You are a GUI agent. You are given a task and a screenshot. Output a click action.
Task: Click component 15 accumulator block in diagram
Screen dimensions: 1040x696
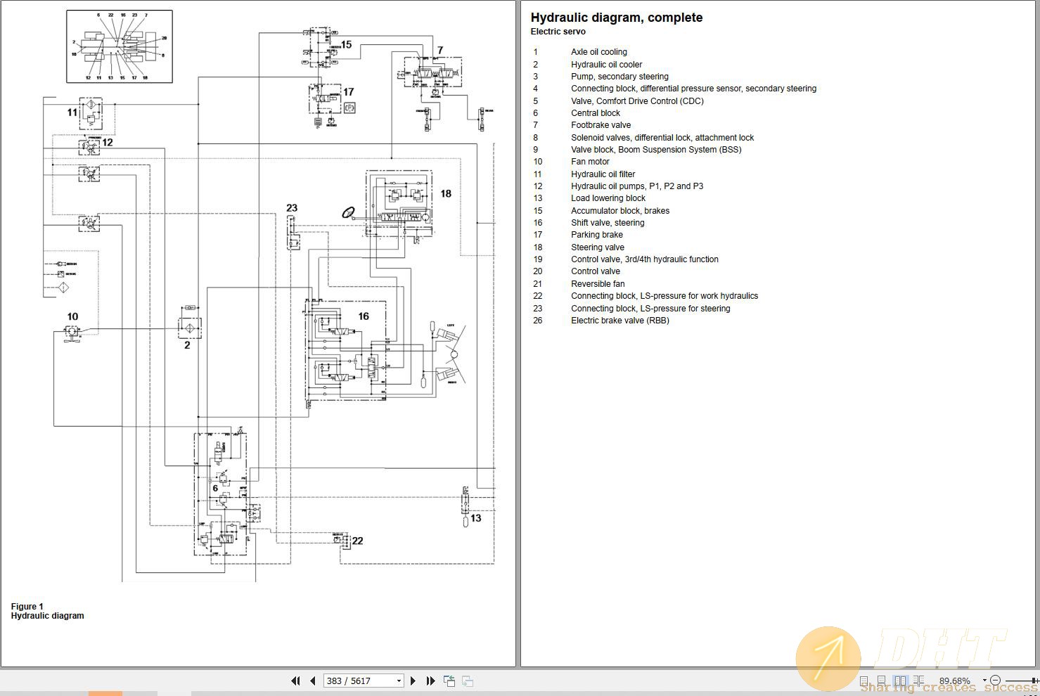point(321,48)
